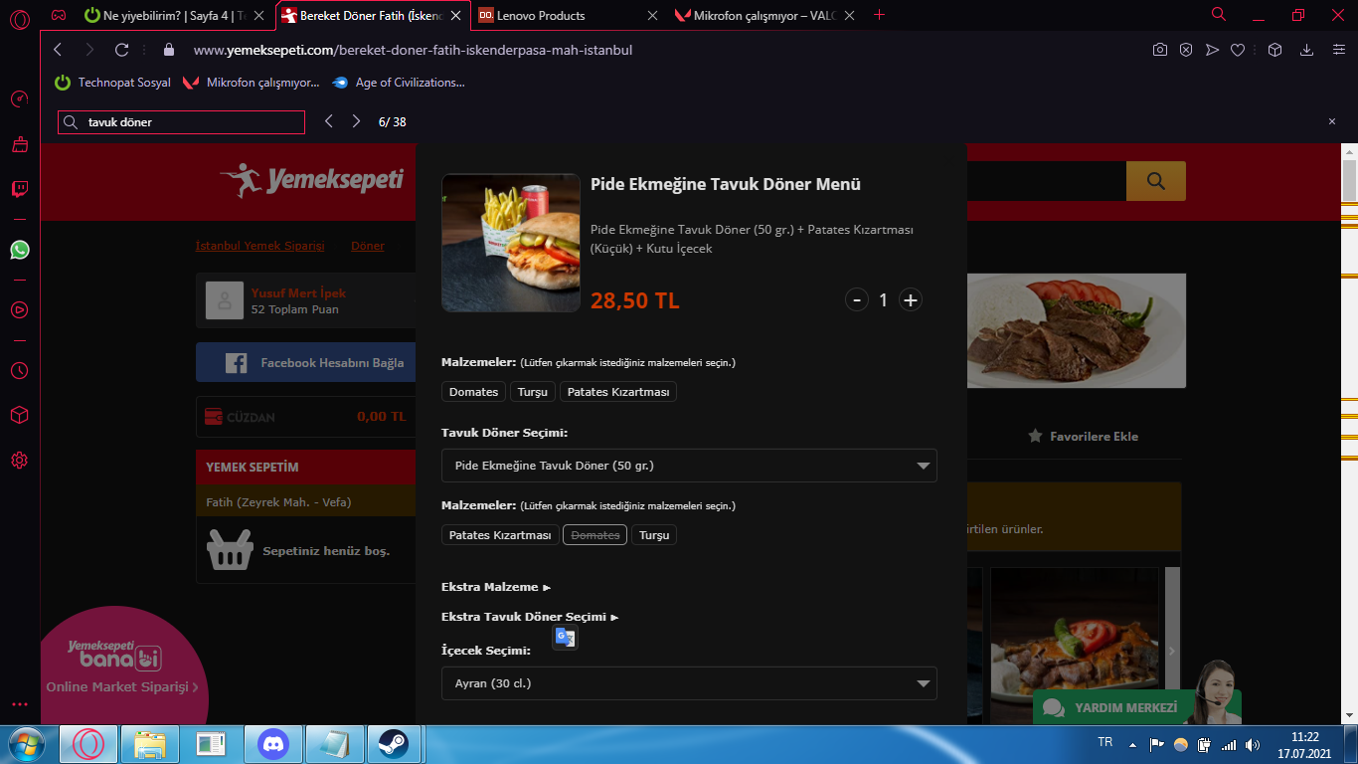Open the Opera GX main menu logo

[20, 18]
